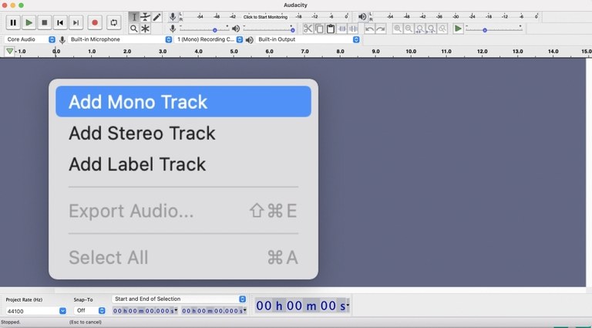This screenshot has width=592, height=328.
Task: Open the Built-in Microphone device dropdown
Action: pos(120,39)
